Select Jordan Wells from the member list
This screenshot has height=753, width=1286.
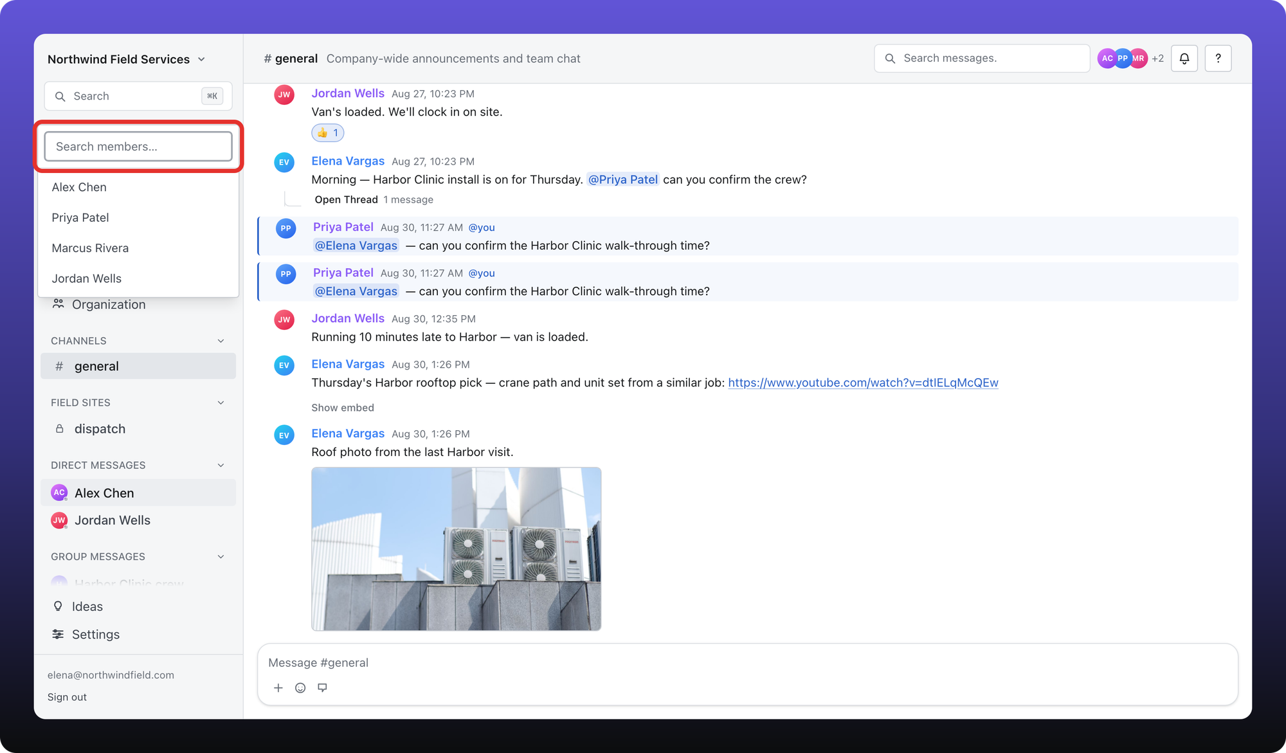point(138,278)
